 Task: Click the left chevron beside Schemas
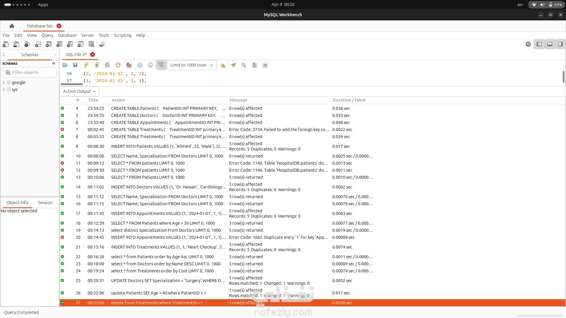(4, 55)
